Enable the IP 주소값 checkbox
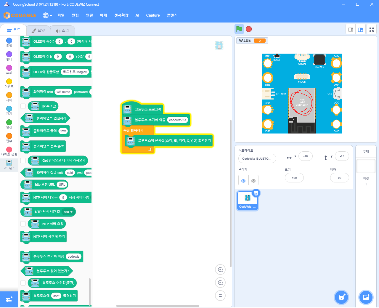This screenshot has height=308, width=379. pyautogui.click(x=23, y=106)
